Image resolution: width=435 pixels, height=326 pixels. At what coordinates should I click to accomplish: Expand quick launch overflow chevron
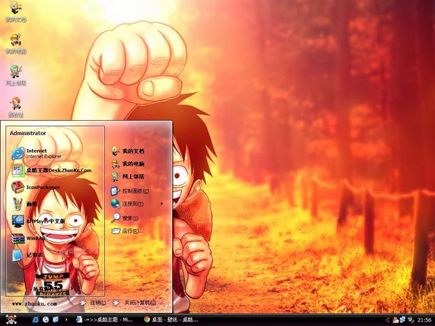66,320
